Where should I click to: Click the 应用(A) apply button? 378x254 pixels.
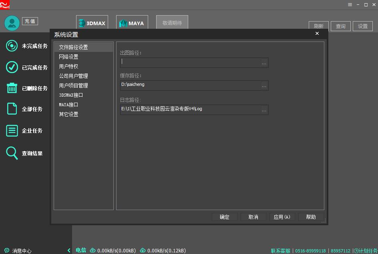[282, 217]
